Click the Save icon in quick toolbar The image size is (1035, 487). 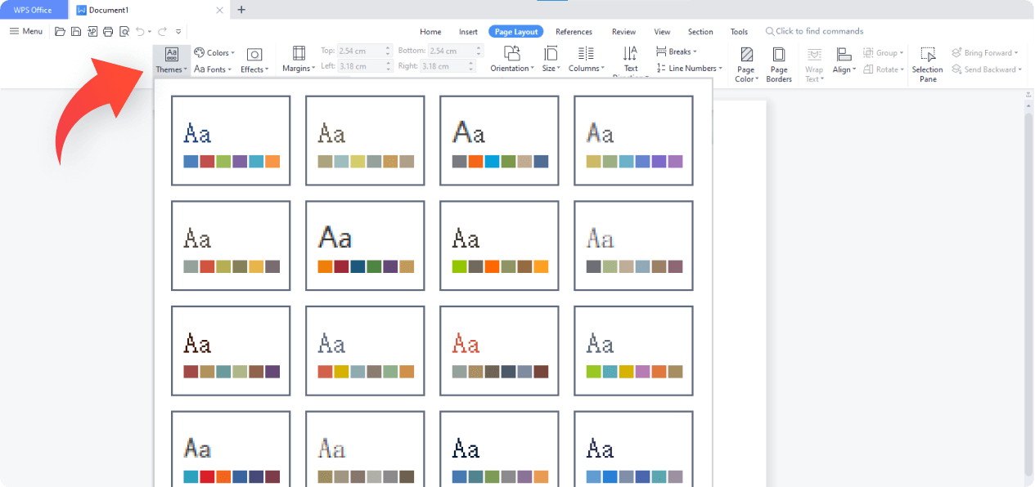pyautogui.click(x=76, y=32)
